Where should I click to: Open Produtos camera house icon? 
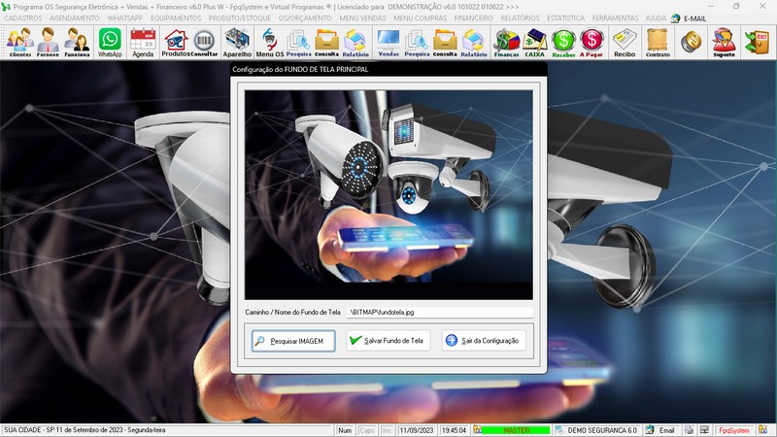click(x=175, y=42)
